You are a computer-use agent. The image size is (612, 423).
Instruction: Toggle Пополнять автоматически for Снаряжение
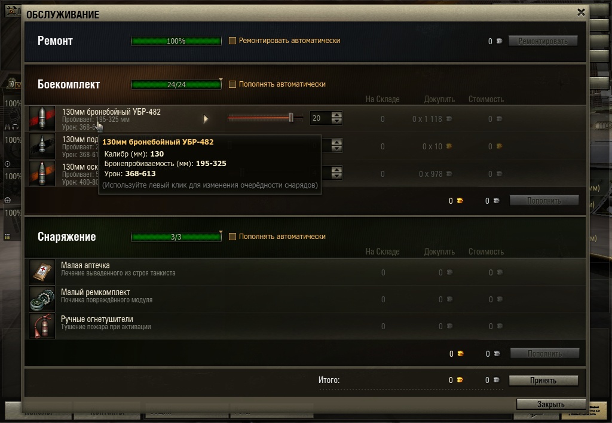[232, 237]
